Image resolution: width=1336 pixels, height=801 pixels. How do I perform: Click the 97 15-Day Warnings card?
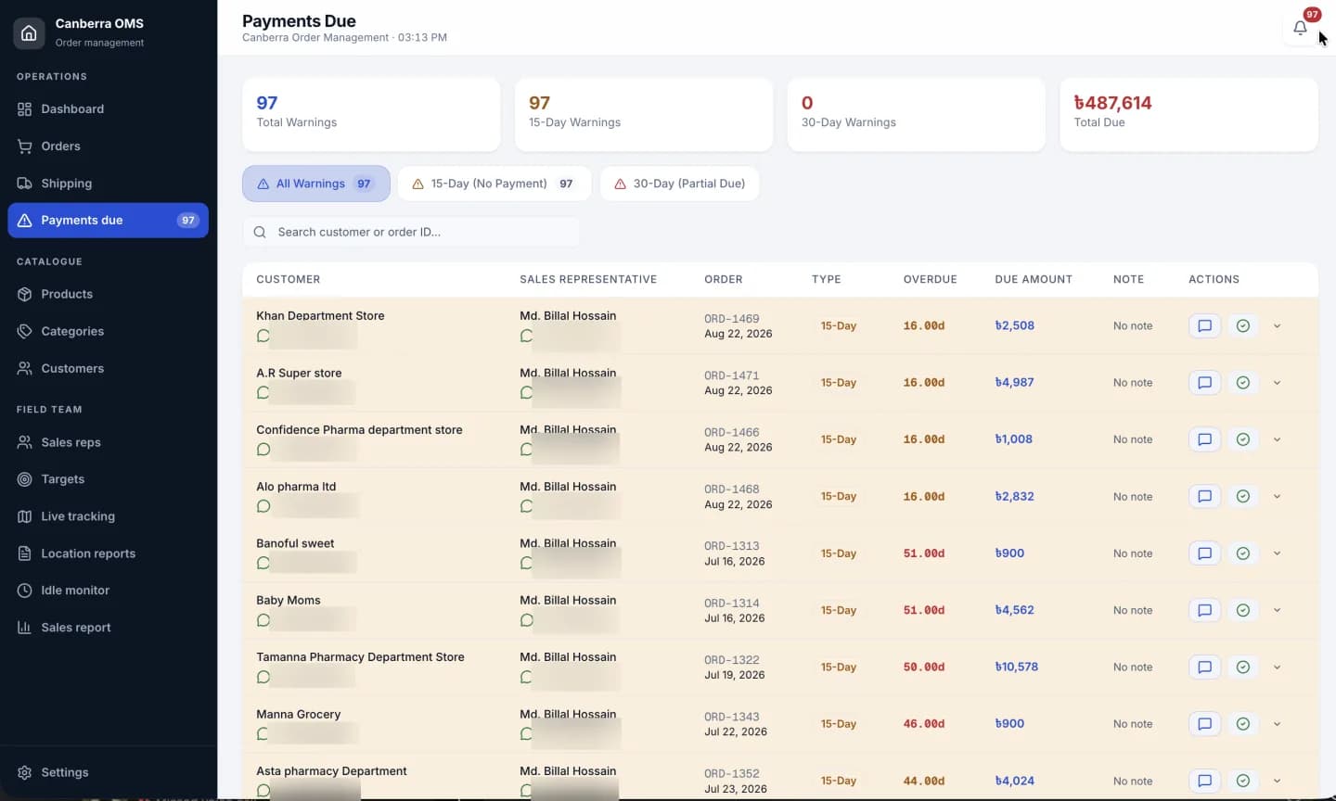coord(644,114)
